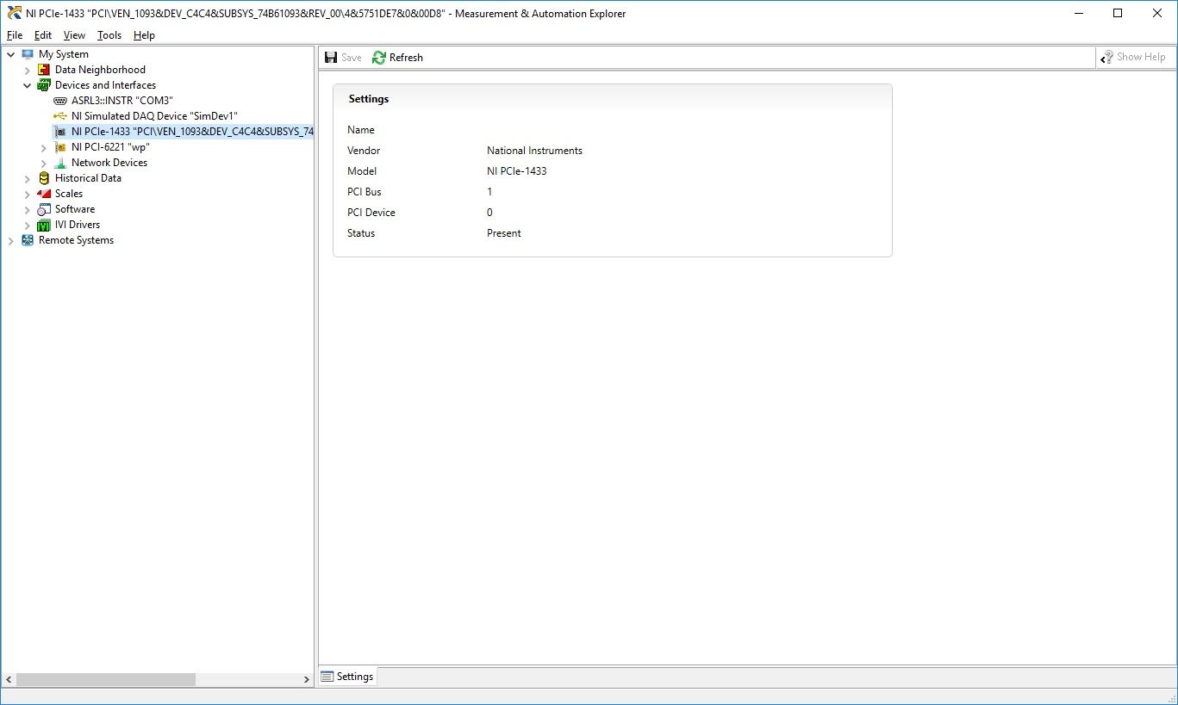
Task: Click the Remote Systems icon
Action: click(x=27, y=240)
